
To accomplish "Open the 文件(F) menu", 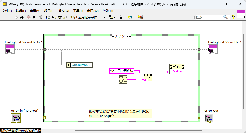I will pos(7,11).
